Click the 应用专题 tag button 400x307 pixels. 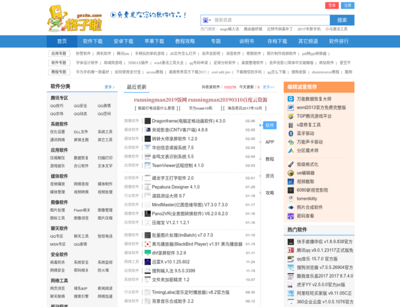59,53
